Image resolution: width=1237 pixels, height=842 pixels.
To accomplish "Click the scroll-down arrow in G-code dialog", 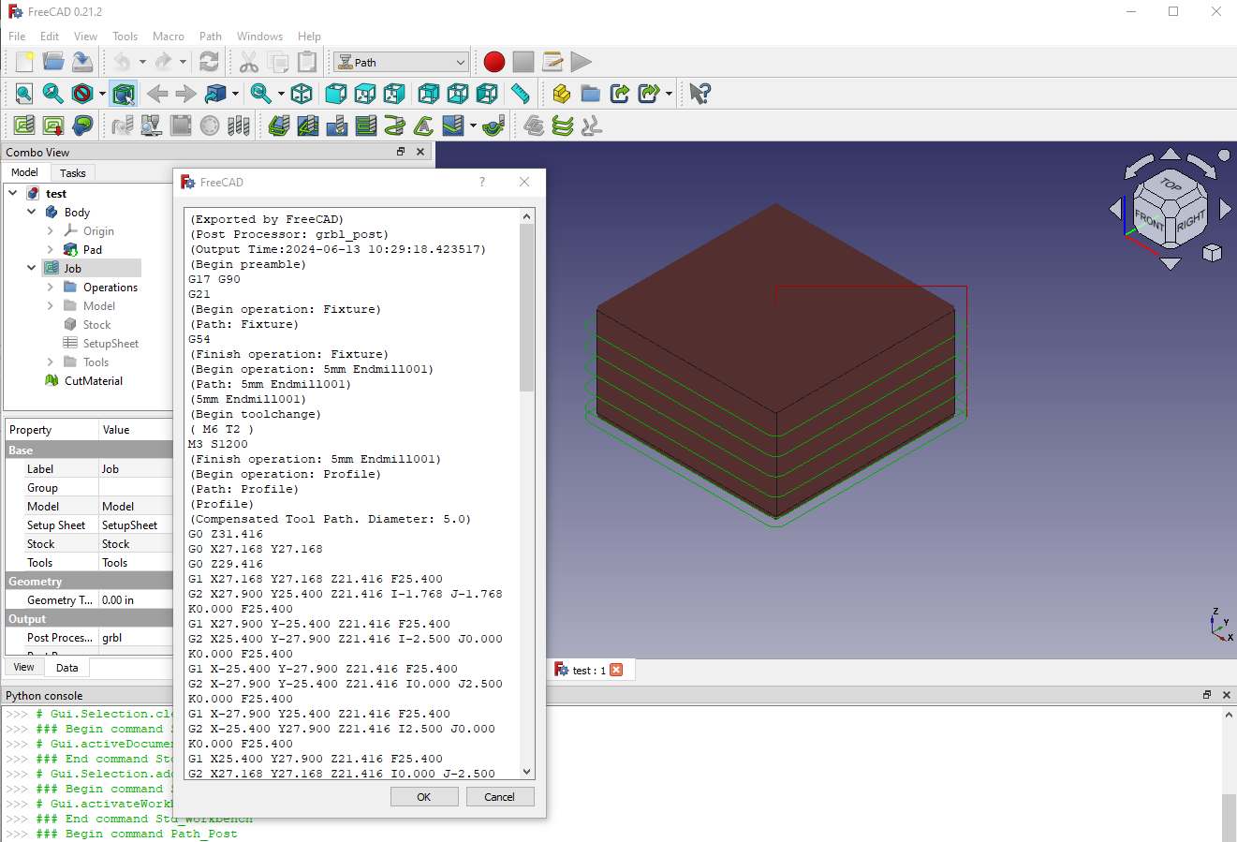I will click(x=526, y=772).
